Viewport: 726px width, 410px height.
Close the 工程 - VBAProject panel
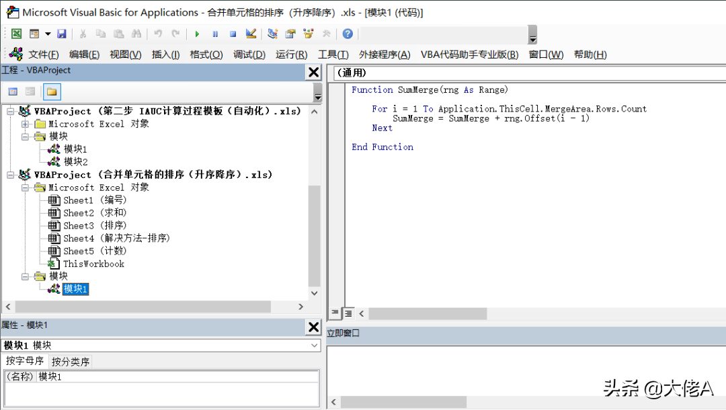[x=313, y=72]
